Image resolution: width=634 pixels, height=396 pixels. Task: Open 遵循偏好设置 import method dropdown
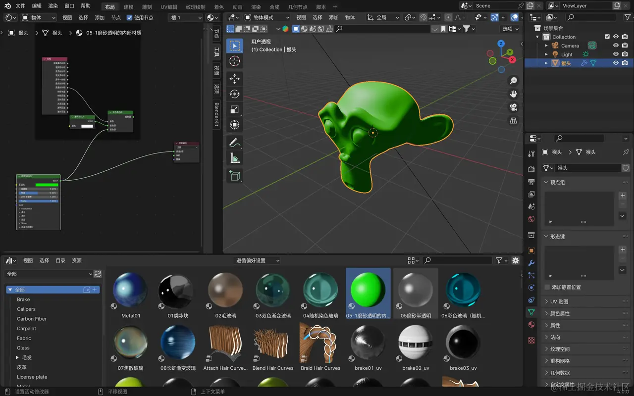tap(257, 260)
